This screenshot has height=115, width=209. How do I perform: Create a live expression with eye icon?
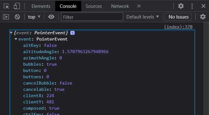(51, 17)
